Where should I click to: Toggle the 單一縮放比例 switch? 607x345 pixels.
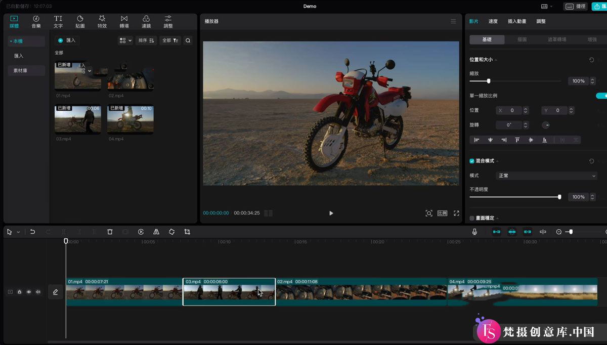[x=601, y=96]
